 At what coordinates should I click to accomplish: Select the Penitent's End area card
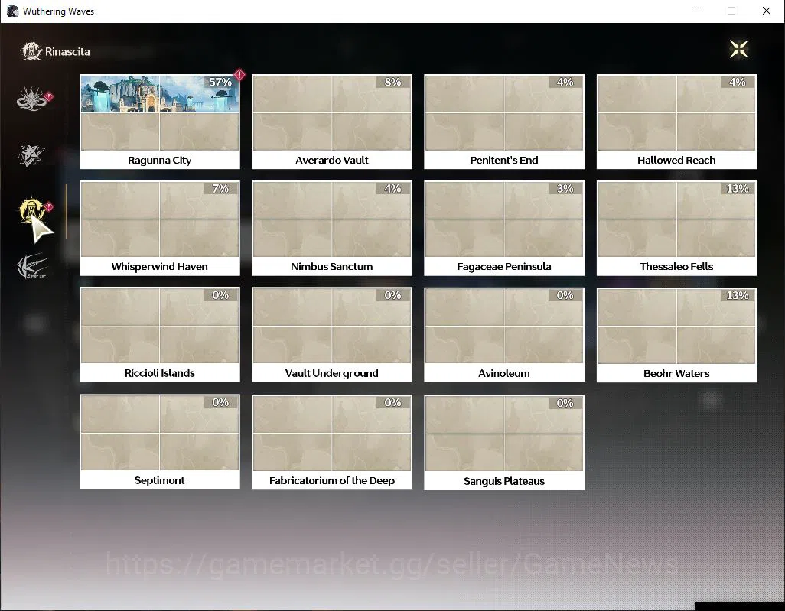[504, 122]
